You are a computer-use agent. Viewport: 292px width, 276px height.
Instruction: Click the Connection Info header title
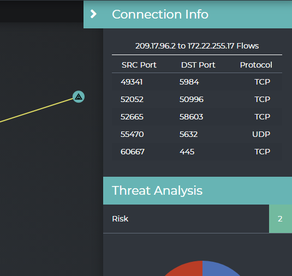[x=160, y=14]
